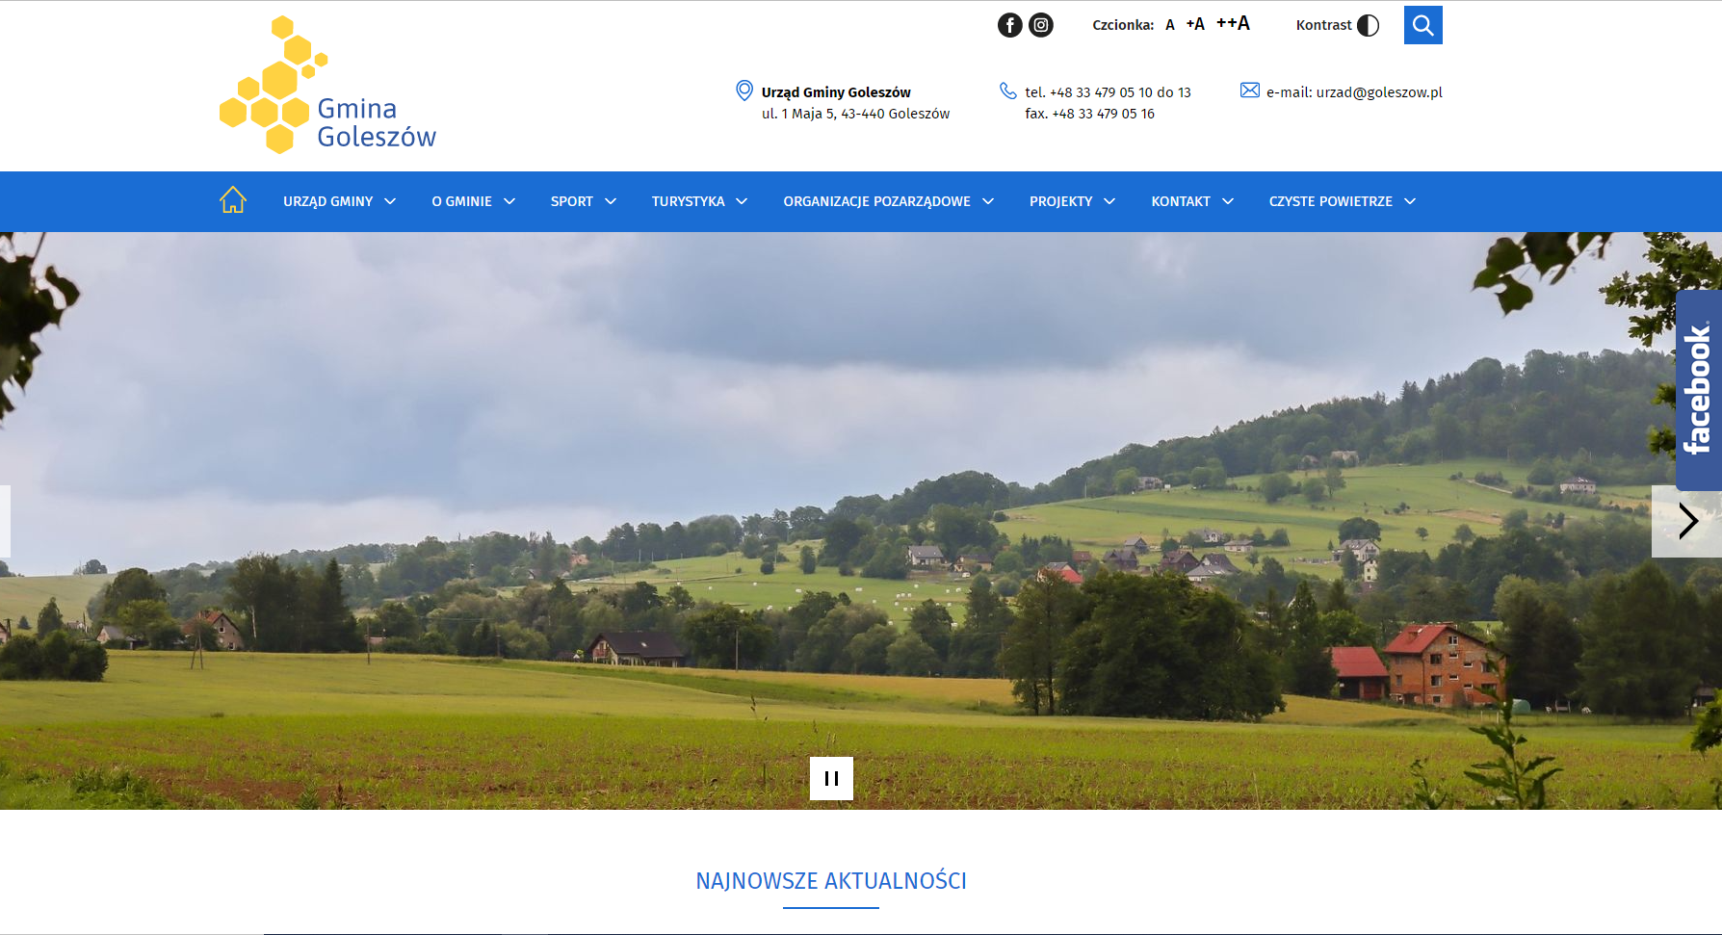
Task: Click 'ul. 1 Maja 5, 43-440 Goleszów'
Action: [855, 114]
